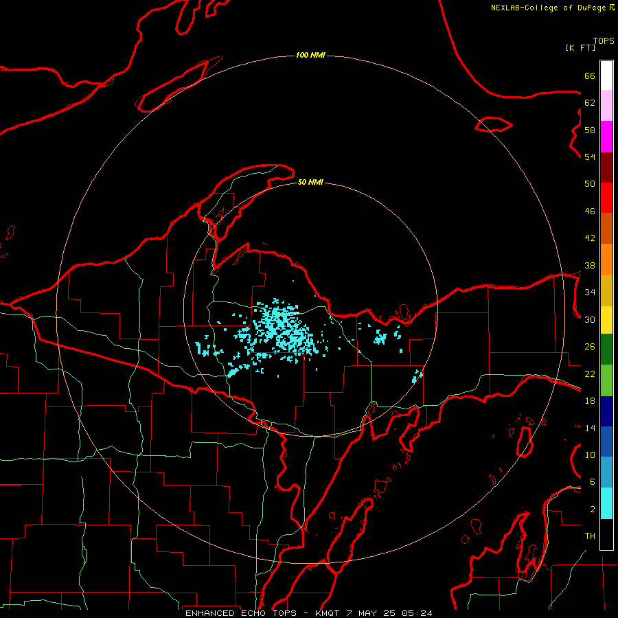Click the dark orange legend swatch

(x=606, y=229)
